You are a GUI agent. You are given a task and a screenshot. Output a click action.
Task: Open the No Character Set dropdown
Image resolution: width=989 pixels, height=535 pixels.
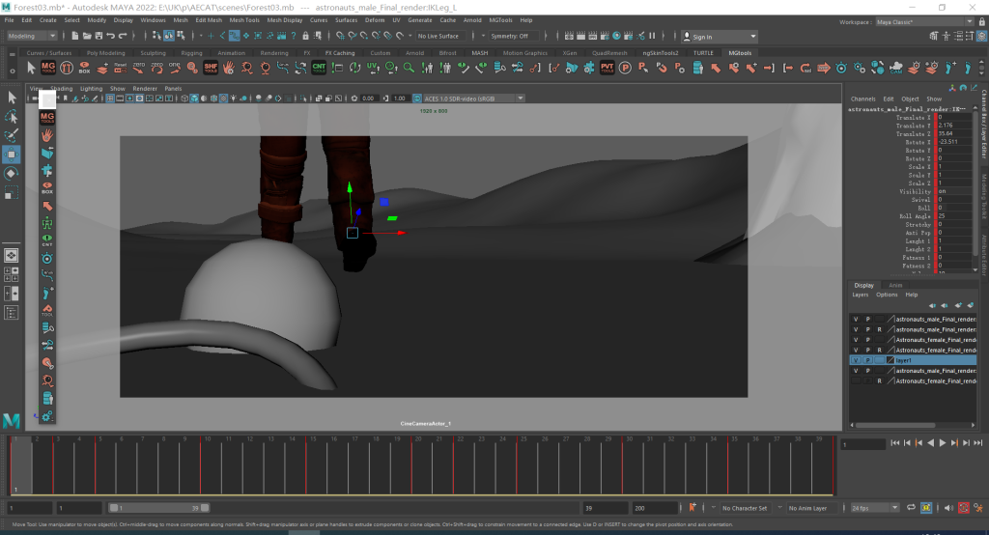(745, 508)
